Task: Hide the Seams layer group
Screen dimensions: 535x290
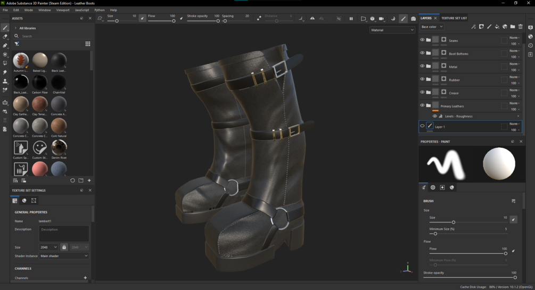Action: 422,40
